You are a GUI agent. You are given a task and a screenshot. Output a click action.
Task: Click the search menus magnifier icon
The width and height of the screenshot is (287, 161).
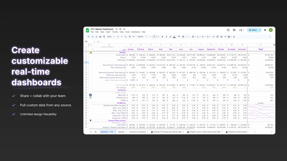click(88, 37)
